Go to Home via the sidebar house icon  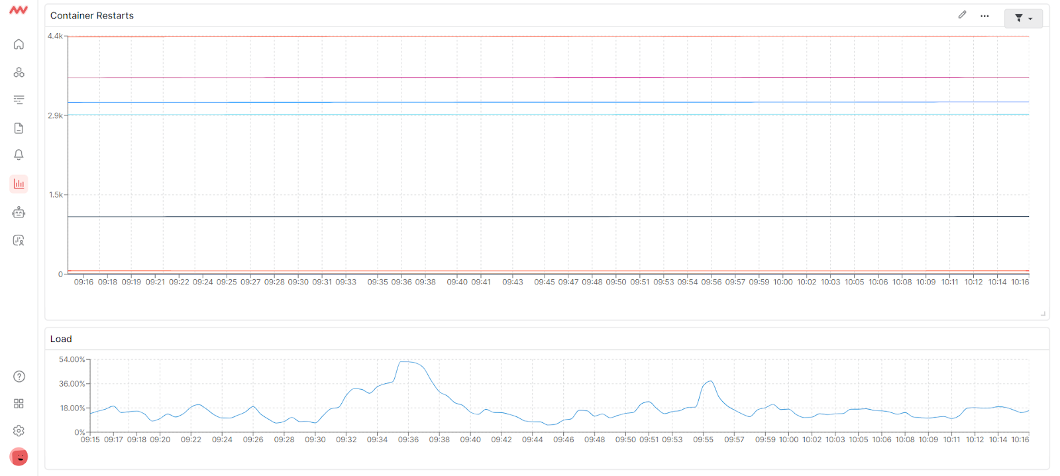(19, 44)
